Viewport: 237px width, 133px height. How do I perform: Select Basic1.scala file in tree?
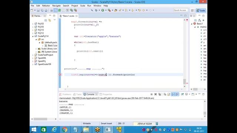coord(51,45)
